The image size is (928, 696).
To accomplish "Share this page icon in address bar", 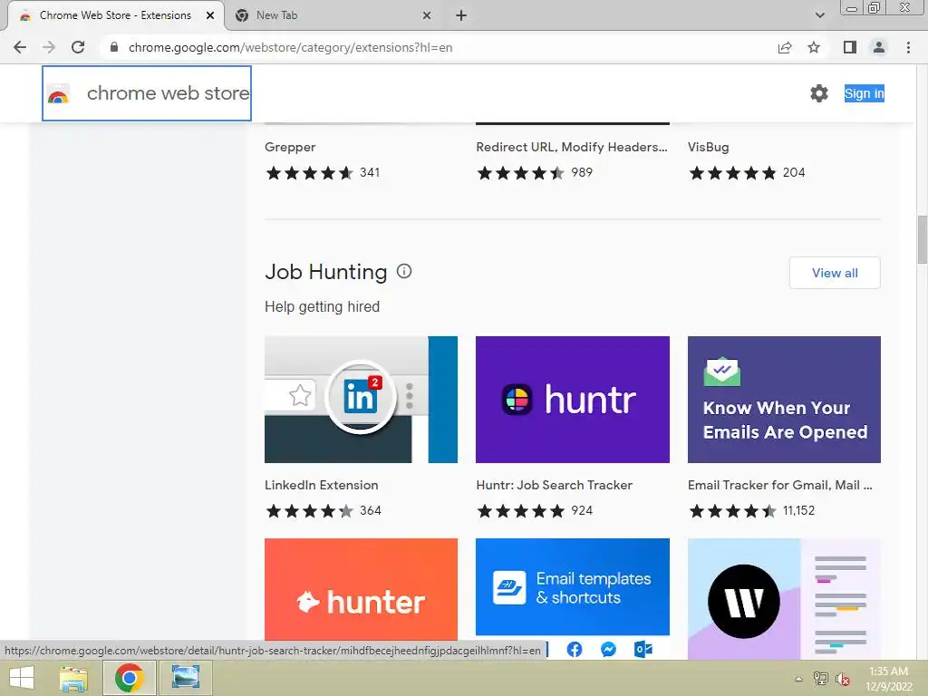I will 785,47.
